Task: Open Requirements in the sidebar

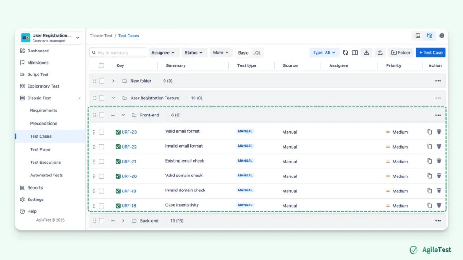Action: (43, 110)
